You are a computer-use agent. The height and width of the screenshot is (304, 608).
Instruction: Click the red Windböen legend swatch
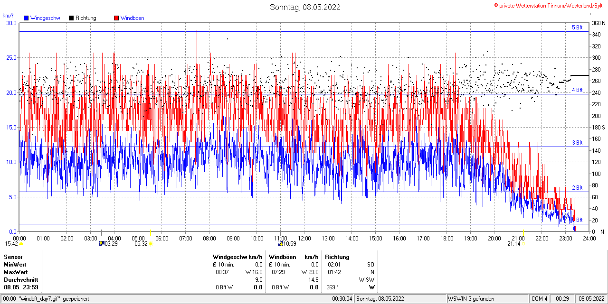click(116, 18)
